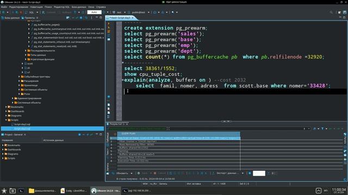Expand the Последовательности folder
The image size is (348, 195).
point(26,50)
